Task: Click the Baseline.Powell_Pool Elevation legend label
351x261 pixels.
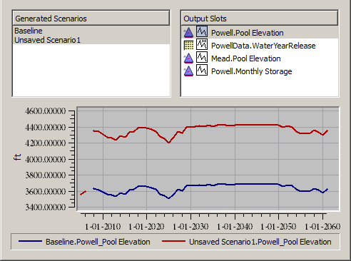Action: coord(98,242)
